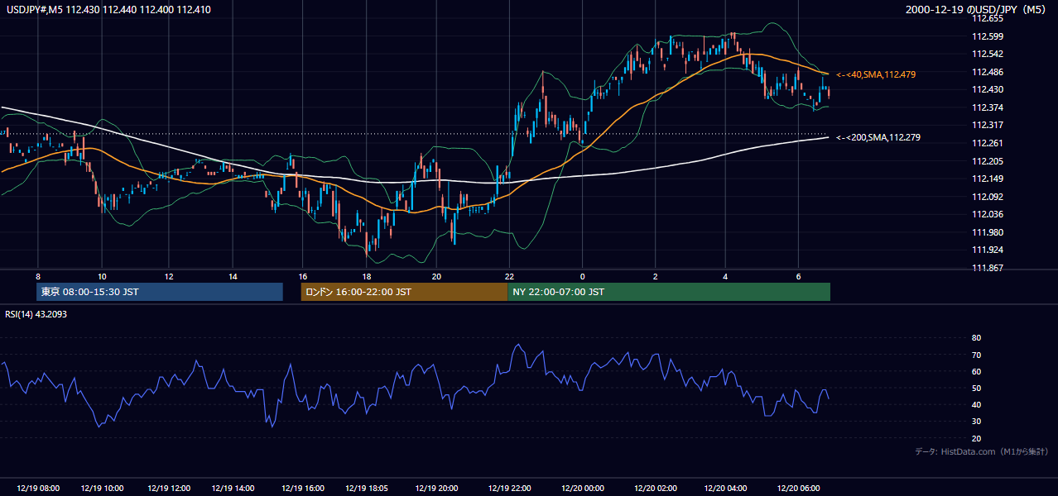Click the 12/20 04:00 time label
The image size is (1058, 496).
[x=726, y=488]
